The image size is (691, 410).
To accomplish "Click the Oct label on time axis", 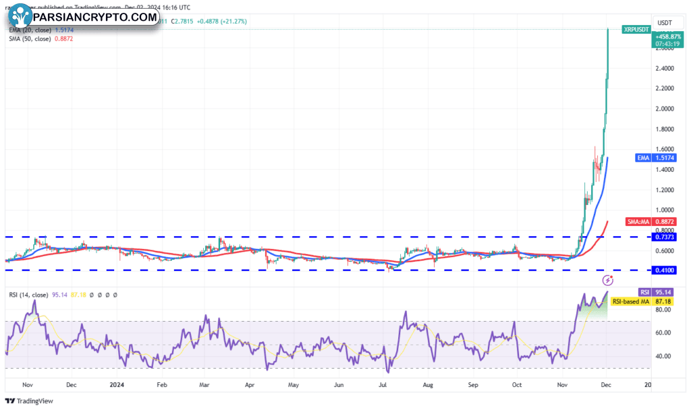I will (x=516, y=385).
